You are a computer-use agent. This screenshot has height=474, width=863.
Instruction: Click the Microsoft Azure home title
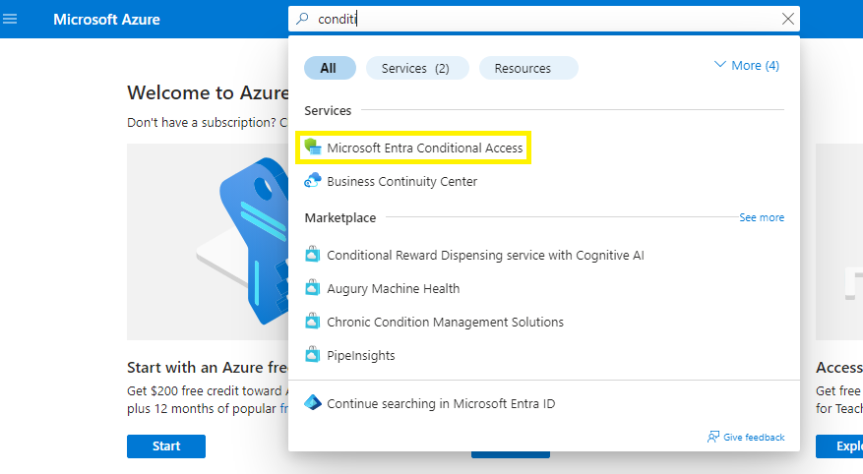106,20
